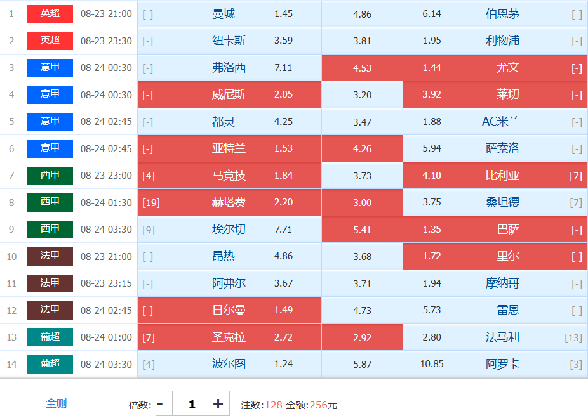Decrease the 倍数 multiplier with minus button
Viewport: 588px width, 416px height.
tap(164, 403)
